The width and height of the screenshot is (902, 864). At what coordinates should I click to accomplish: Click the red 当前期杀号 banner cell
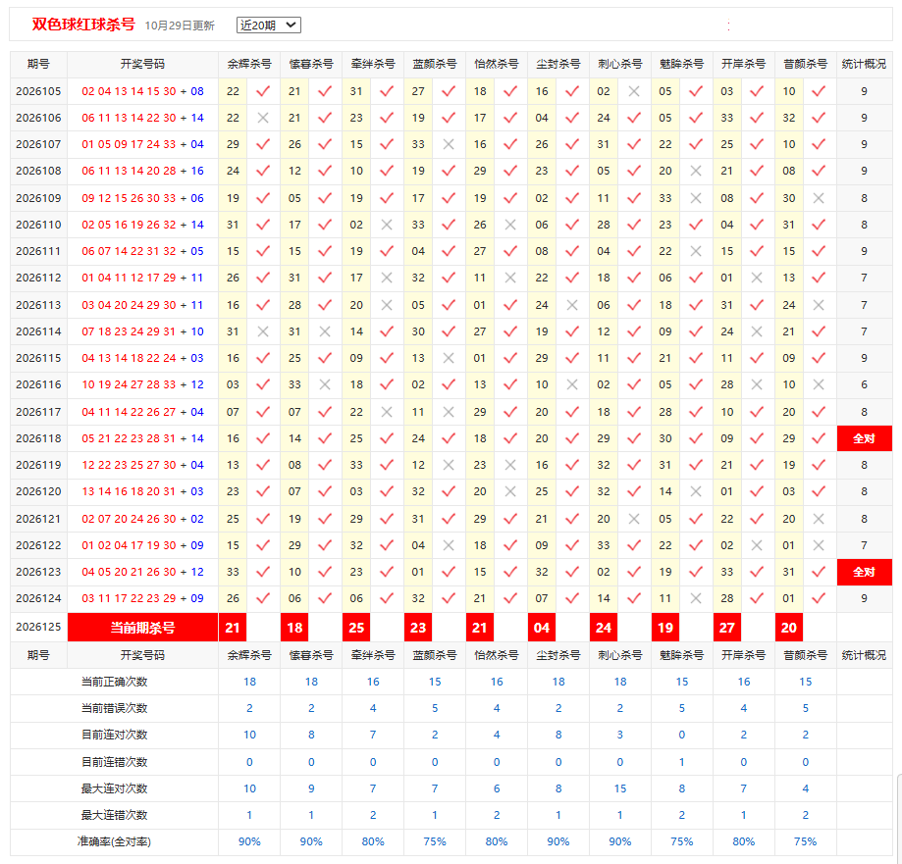pos(142,628)
